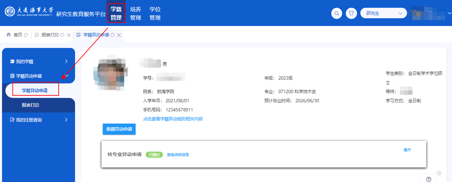Screen dimensions: 452x182
Task: Click the Dalian Maritime University logo
Action: pos(29,12)
